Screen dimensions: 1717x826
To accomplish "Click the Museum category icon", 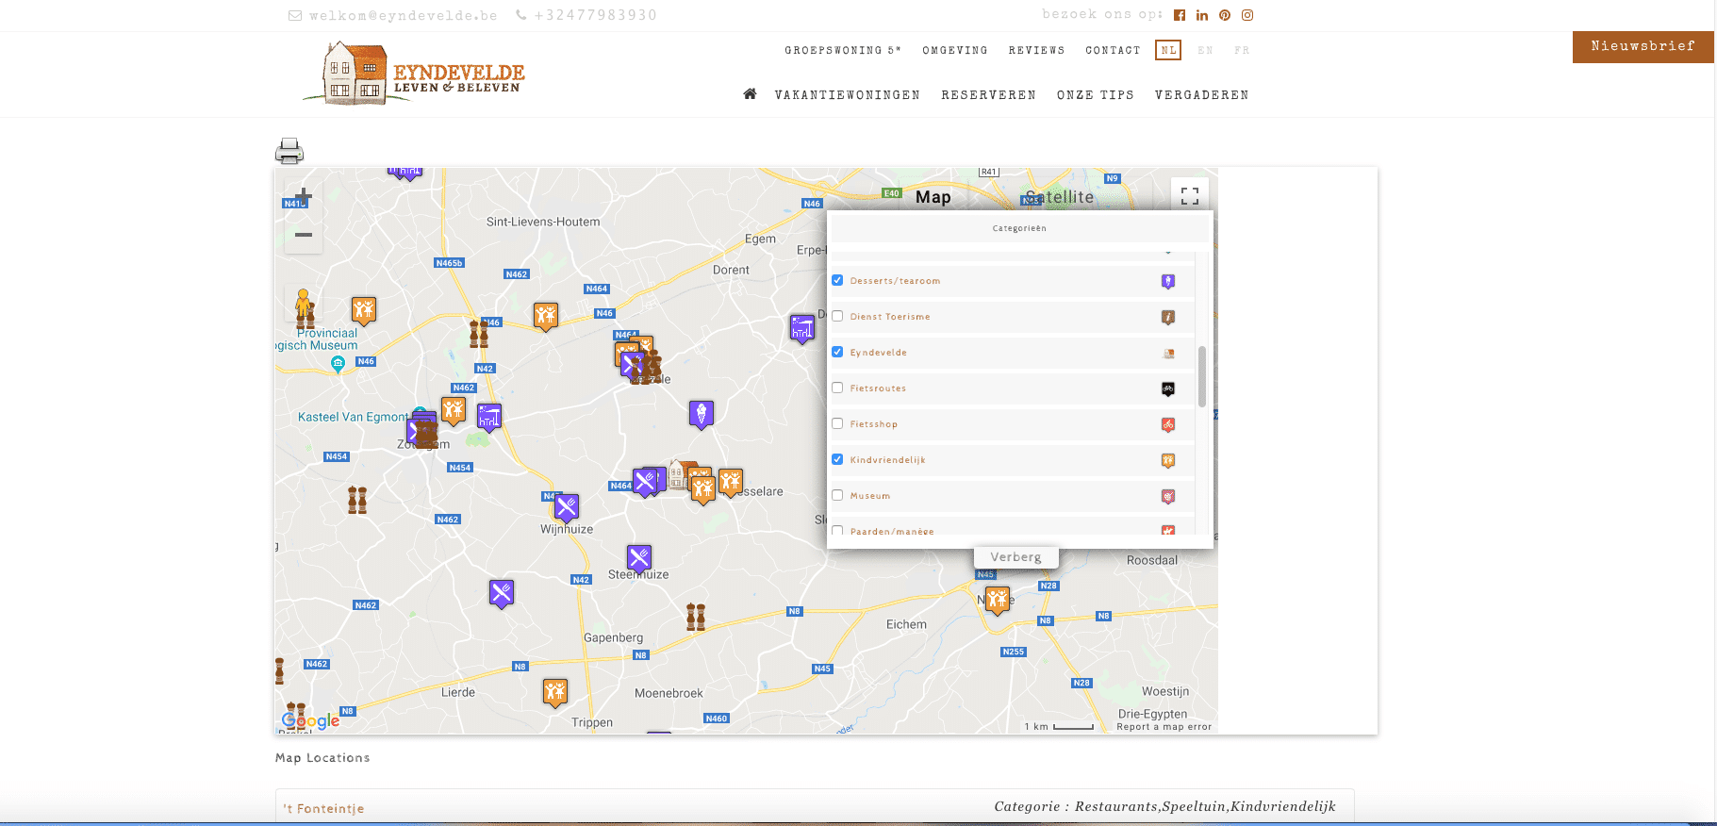I will point(1168,497).
